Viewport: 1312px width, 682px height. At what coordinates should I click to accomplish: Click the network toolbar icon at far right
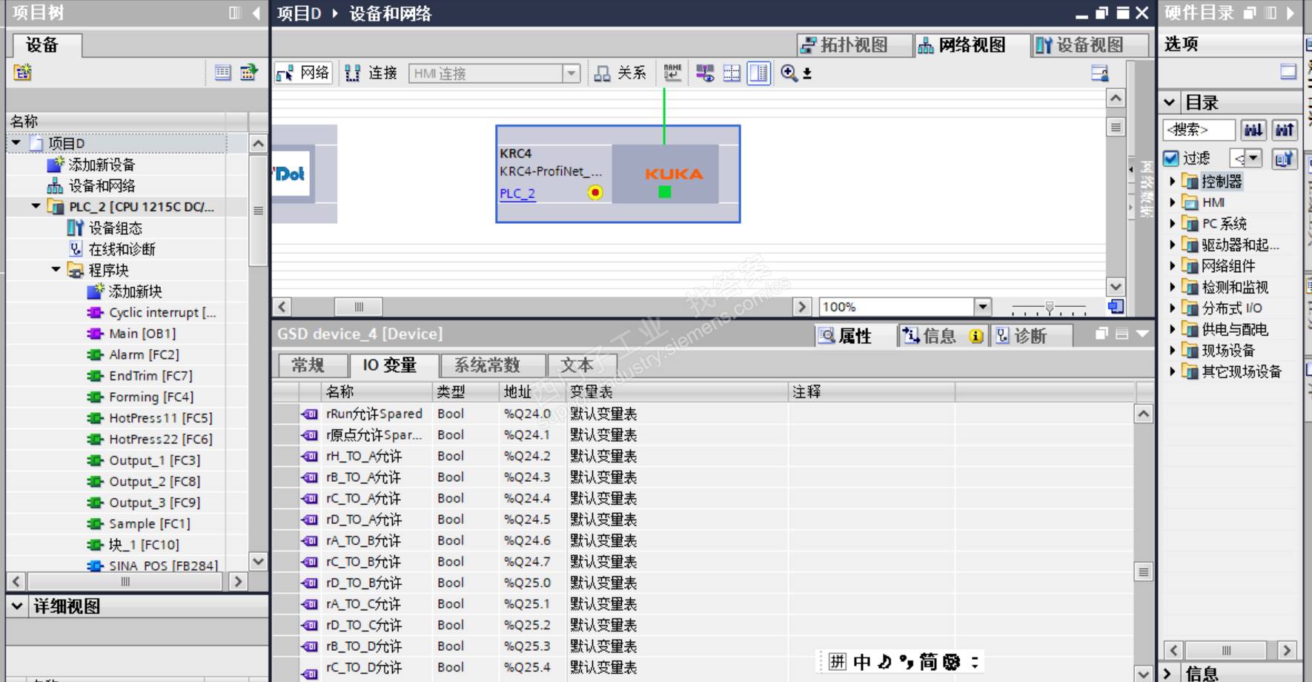point(1100,73)
